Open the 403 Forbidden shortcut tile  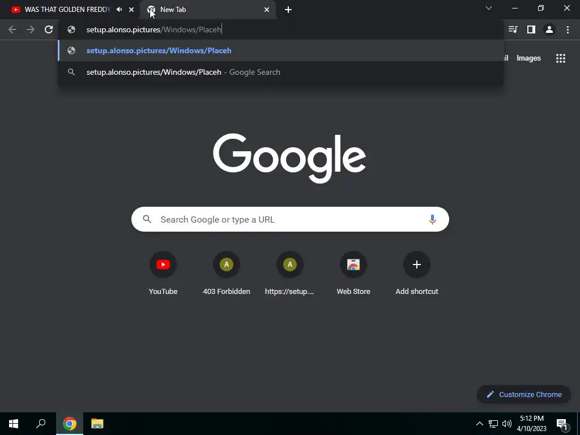pyautogui.click(x=227, y=274)
